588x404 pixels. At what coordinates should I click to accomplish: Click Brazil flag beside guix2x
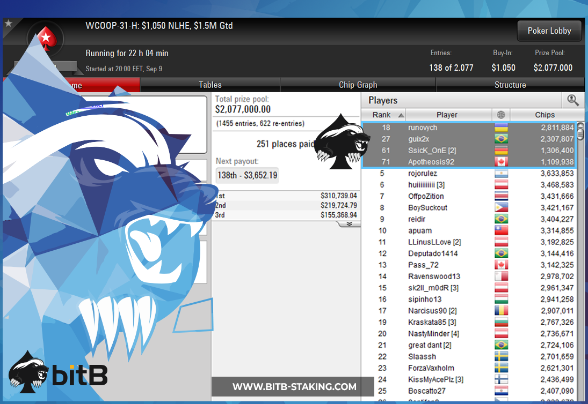pyautogui.click(x=502, y=139)
